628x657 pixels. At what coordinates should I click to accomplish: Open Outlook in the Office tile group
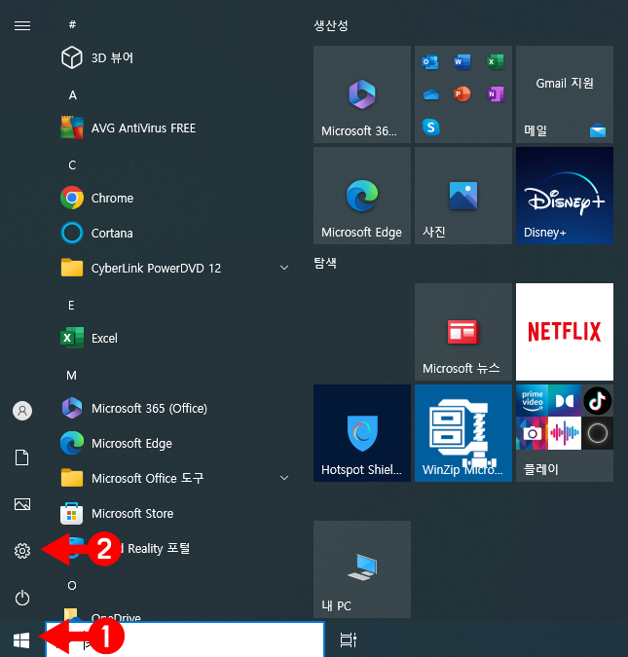pyautogui.click(x=430, y=62)
